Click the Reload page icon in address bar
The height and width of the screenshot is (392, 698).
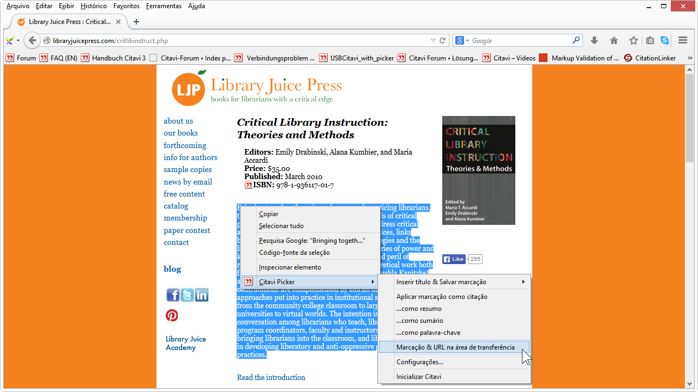[x=443, y=41]
